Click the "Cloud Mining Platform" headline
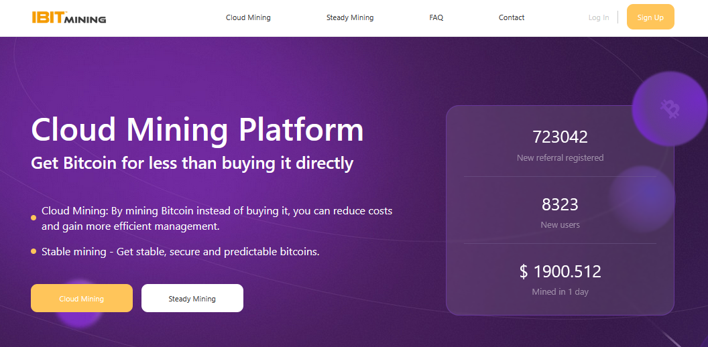The image size is (708, 347). (x=197, y=130)
